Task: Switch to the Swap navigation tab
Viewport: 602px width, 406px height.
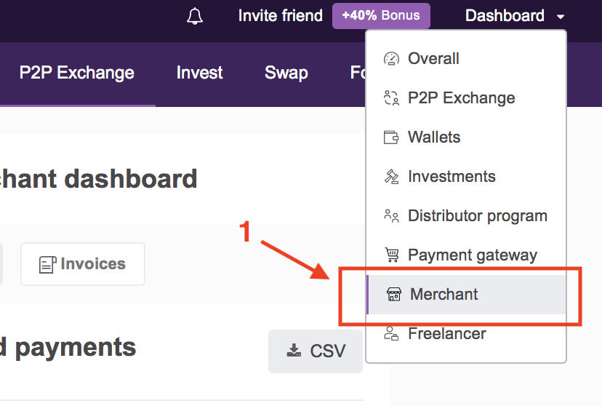Action: (x=286, y=73)
